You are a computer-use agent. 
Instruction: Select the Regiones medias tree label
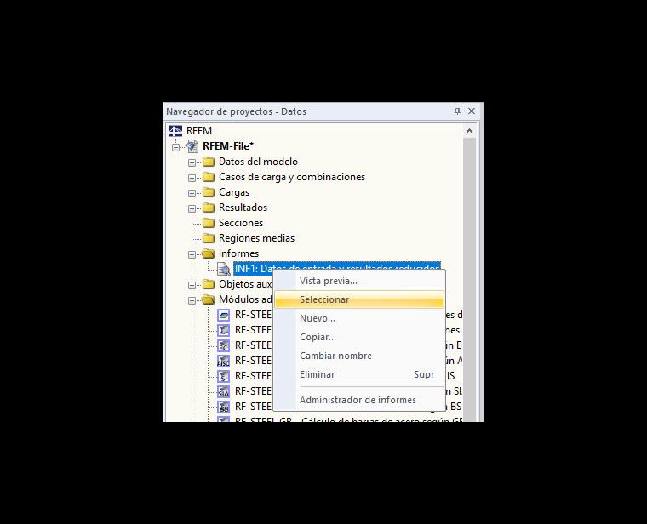point(256,238)
